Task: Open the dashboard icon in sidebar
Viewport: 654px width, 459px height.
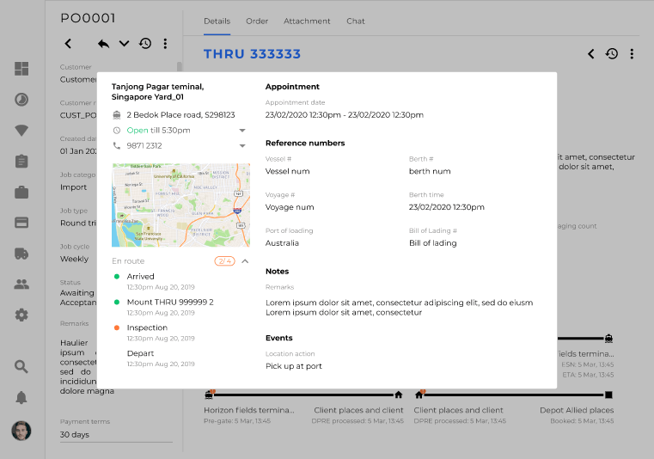Action: click(x=21, y=69)
